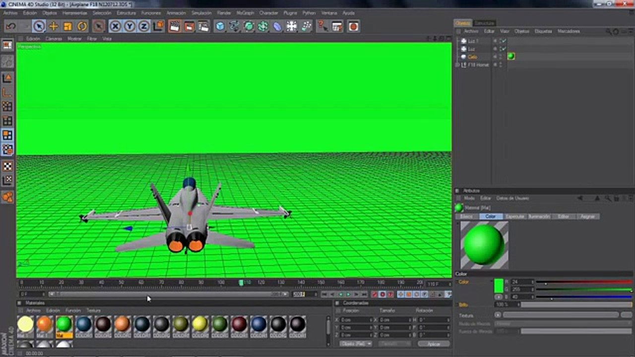Adjust the green G color slider

[585, 290]
